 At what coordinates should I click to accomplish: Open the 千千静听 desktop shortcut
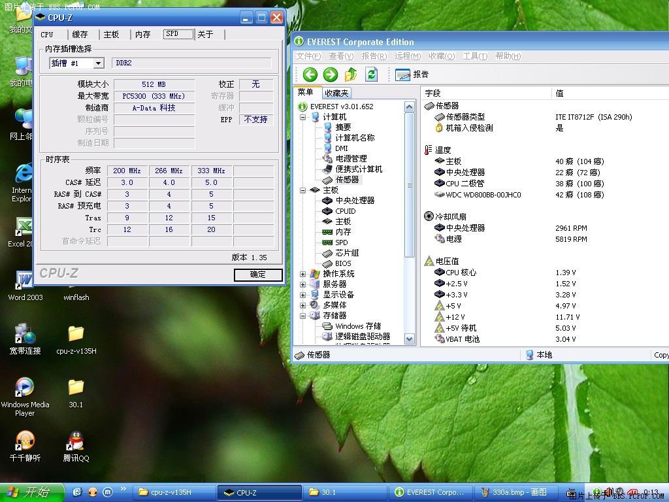pos(25,446)
